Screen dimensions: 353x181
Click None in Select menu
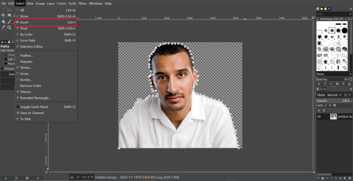46,16
